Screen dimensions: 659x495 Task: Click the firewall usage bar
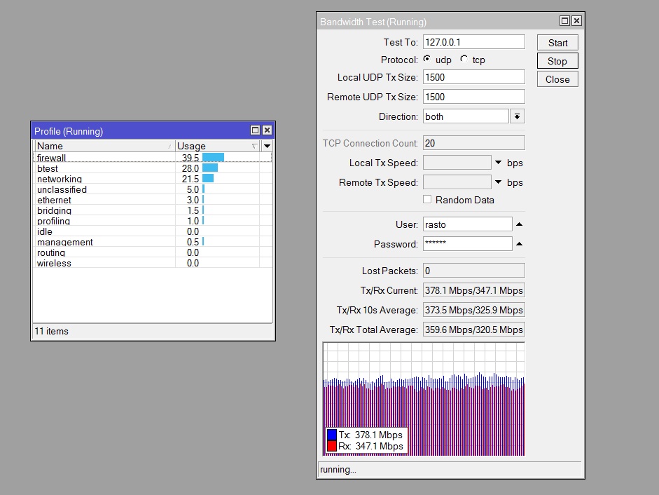tap(213, 158)
